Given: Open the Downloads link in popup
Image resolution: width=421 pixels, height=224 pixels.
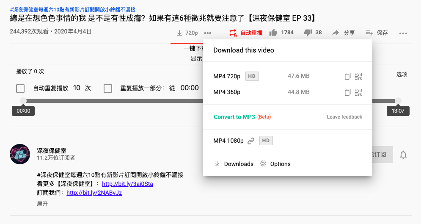Looking at the screenshot, I should pyautogui.click(x=239, y=164).
